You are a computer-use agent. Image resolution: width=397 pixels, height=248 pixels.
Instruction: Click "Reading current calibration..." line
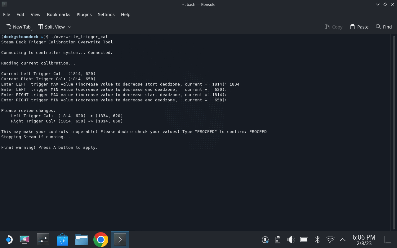(38, 63)
